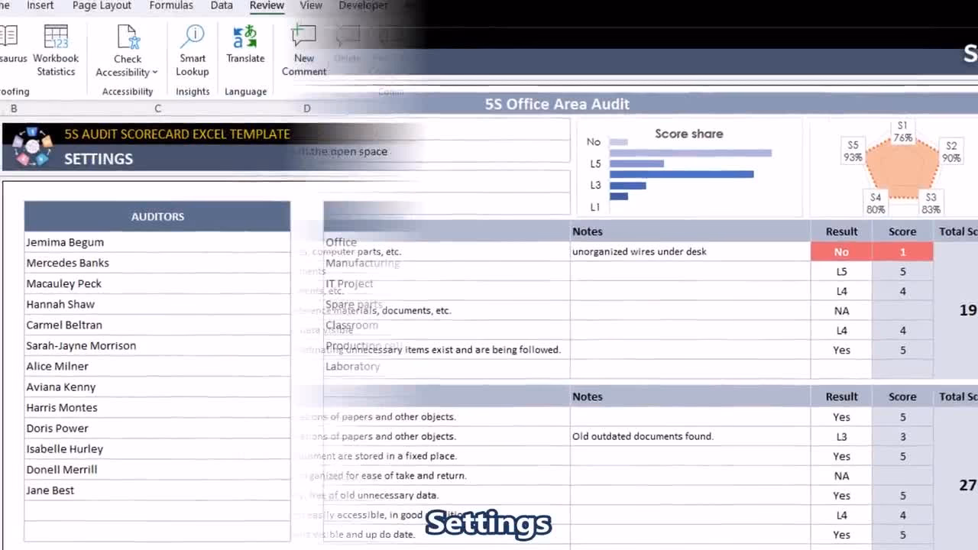The image size is (978, 550).
Task: Go to the View ribbon tab
Action: [x=310, y=5]
